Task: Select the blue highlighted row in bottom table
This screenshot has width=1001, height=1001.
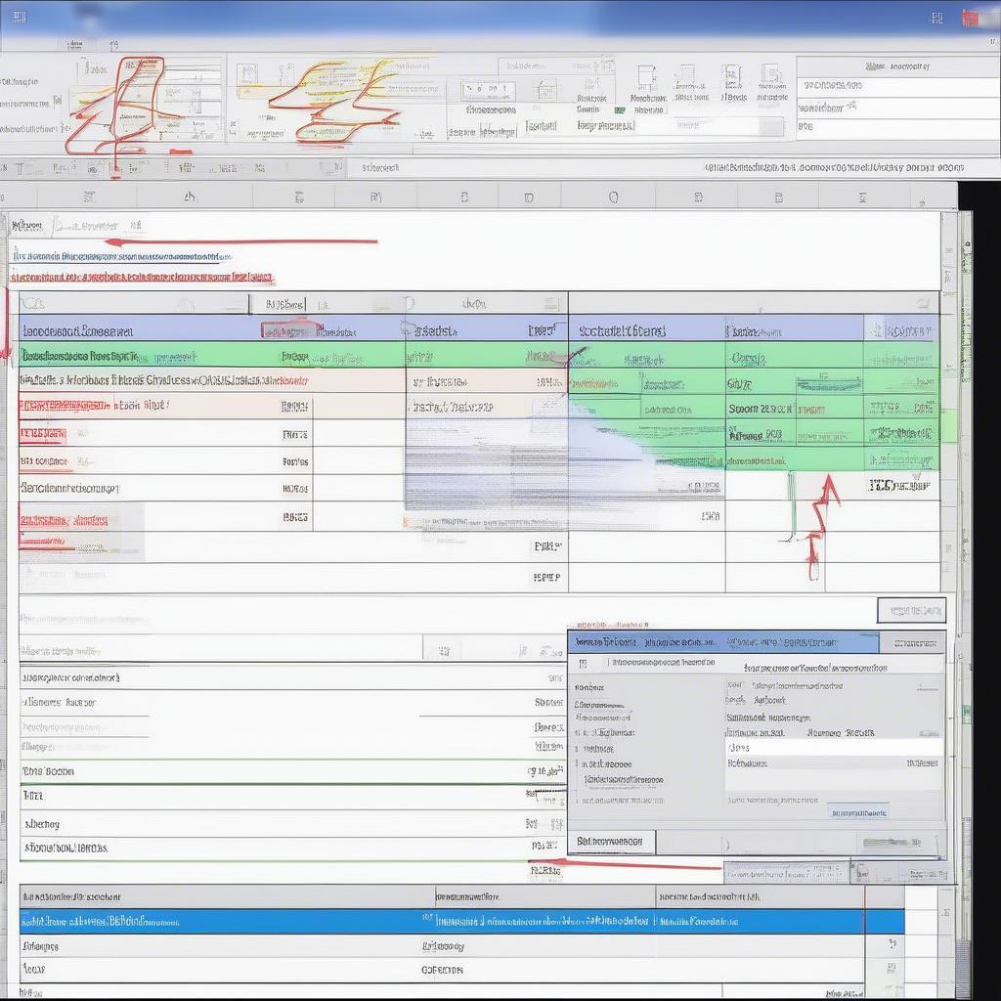Action: (x=461, y=921)
